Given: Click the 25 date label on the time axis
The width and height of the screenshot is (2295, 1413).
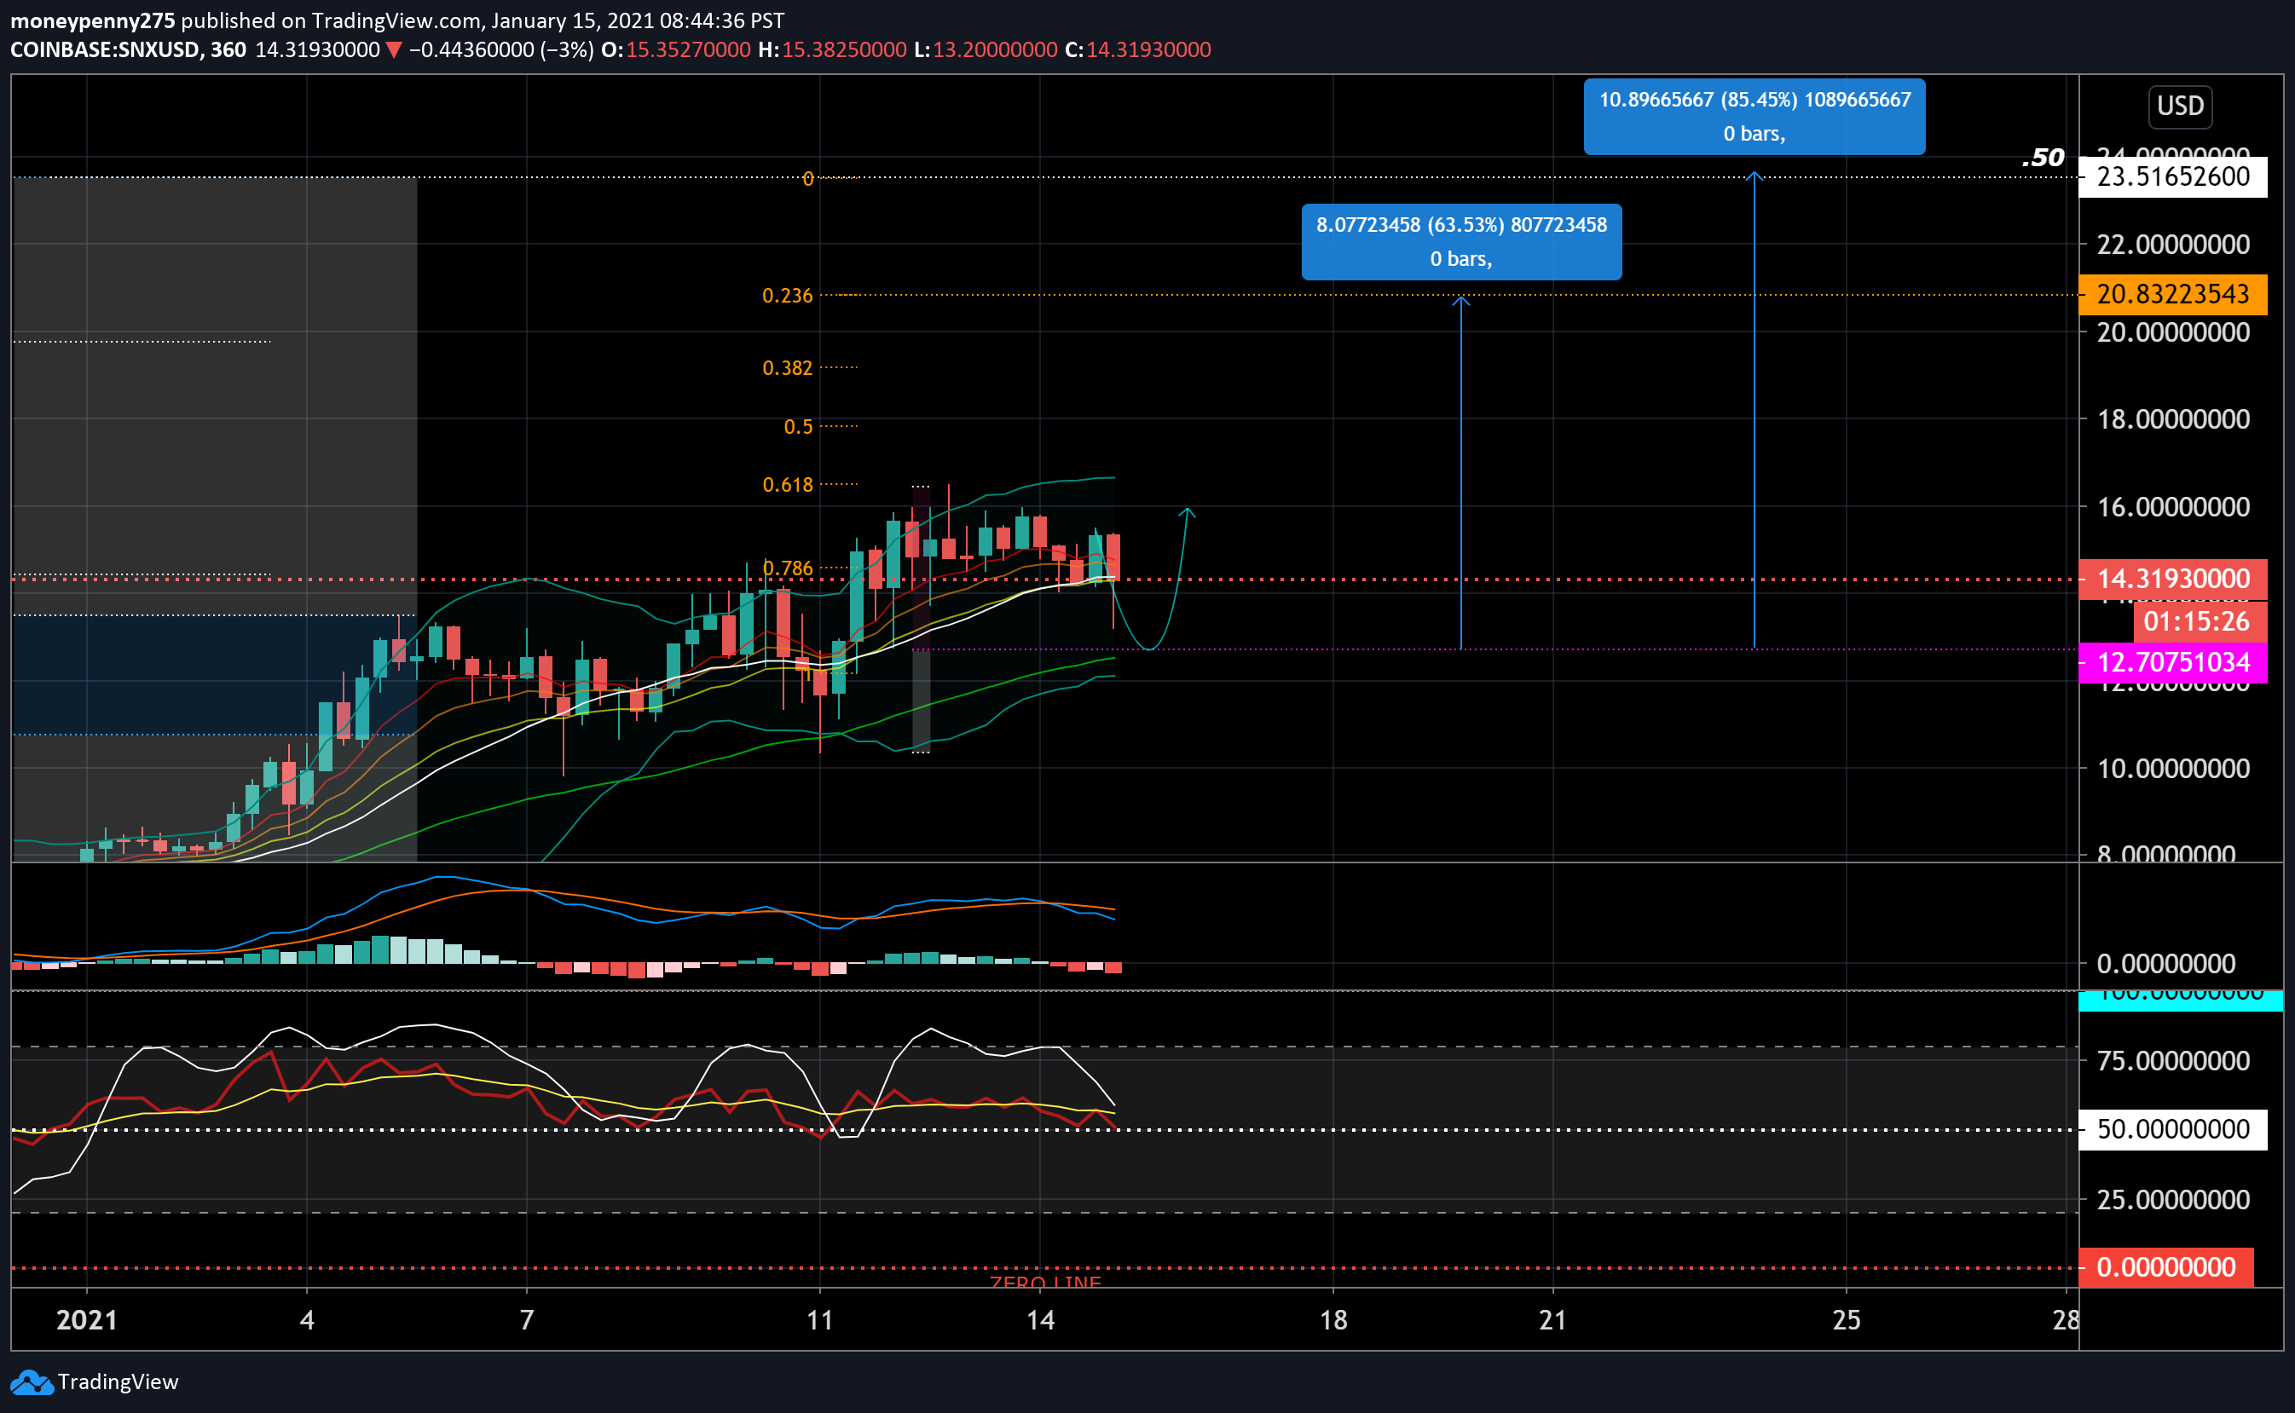Looking at the screenshot, I should [1847, 1320].
